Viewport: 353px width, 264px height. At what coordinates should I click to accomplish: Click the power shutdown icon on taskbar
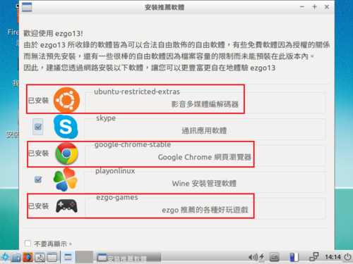tap(347, 257)
